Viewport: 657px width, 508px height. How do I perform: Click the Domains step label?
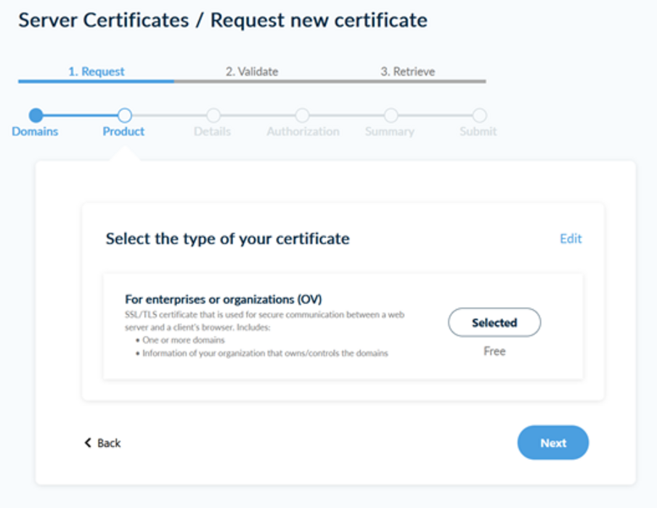(x=36, y=132)
